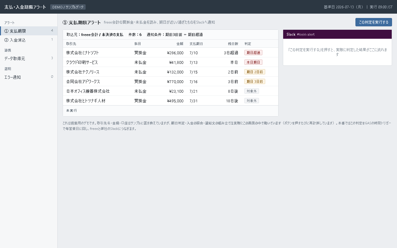This screenshot has width=397, height=248.
Task: Select 合同会社アドワークス vendor name
Action: coord(83,82)
